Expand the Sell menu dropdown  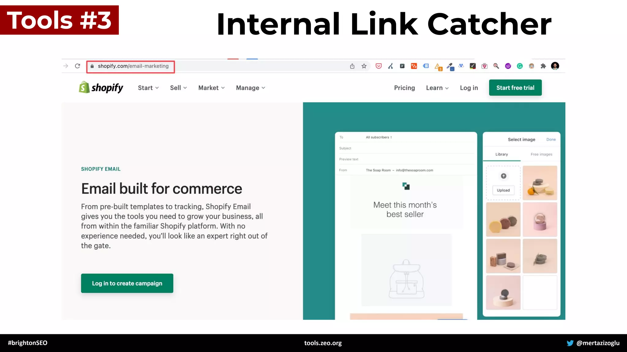178,88
